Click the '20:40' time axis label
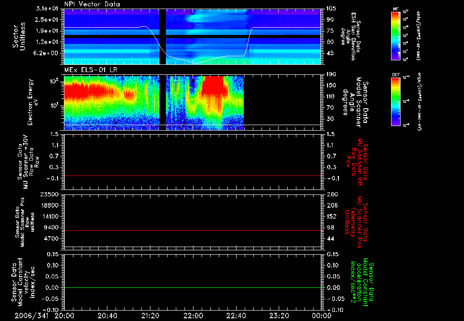Screen dimensions: 464x321 coord(107,316)
